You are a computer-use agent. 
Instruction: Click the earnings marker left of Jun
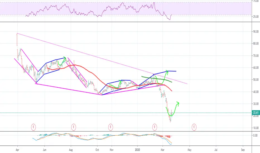click(33, 127)
